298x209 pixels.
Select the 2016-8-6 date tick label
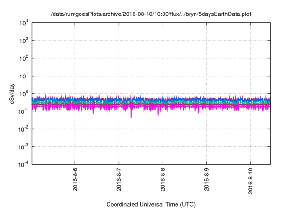pyautogui.click(x=75, y=179)
